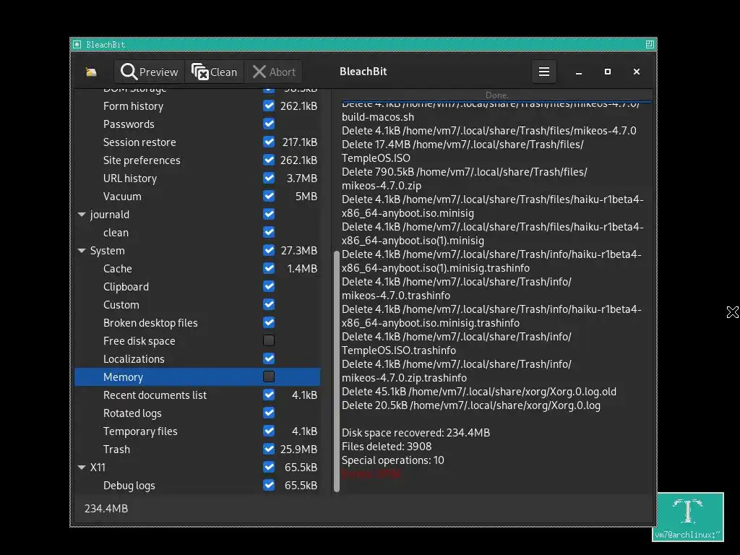Select the Form history row
The width and height of the screenshot is (740, 555).
click(x=197, y=106)
